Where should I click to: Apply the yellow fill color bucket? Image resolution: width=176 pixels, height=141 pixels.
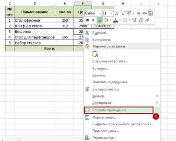point(106,20)
